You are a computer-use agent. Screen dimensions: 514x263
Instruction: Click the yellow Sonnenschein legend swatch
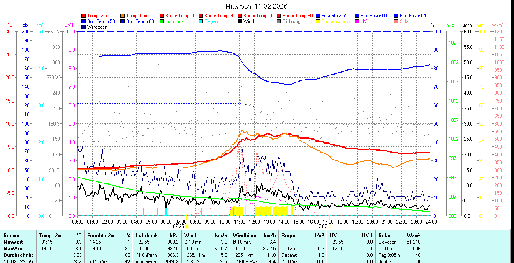pyautogui.click(x=318, y=21)
